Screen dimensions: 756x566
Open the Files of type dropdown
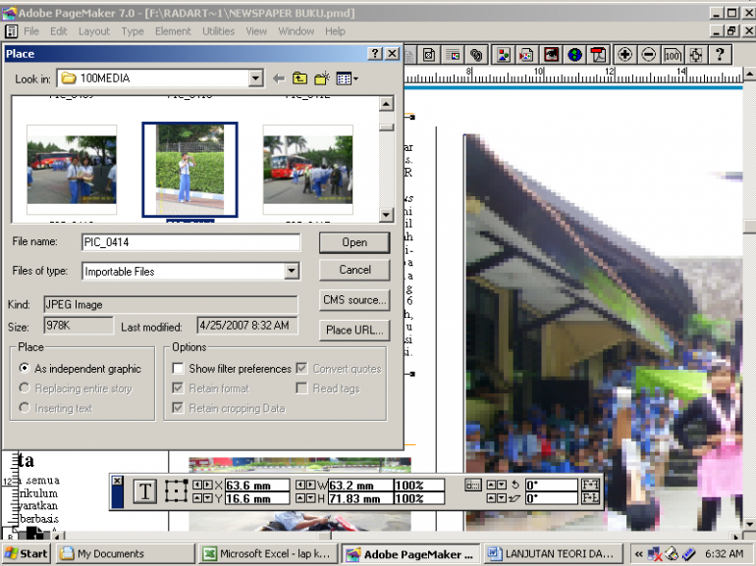(x=292, y=272)
